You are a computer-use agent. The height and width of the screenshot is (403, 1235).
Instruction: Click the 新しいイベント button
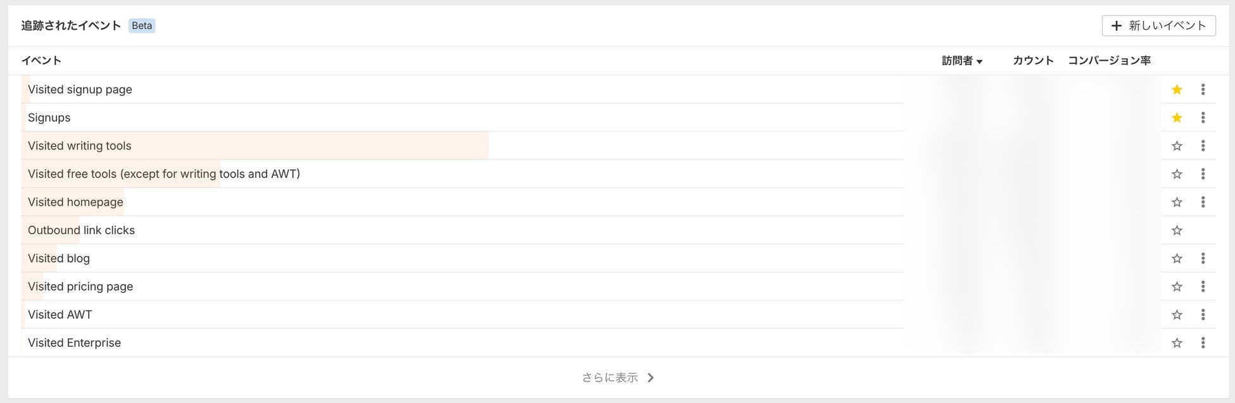tap(1158, 26)
